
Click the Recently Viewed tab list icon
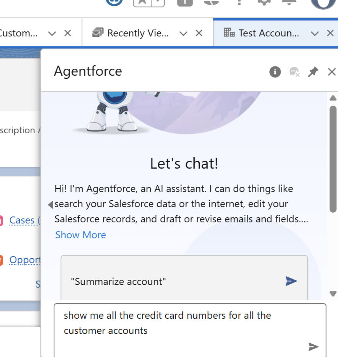(98, 33)
